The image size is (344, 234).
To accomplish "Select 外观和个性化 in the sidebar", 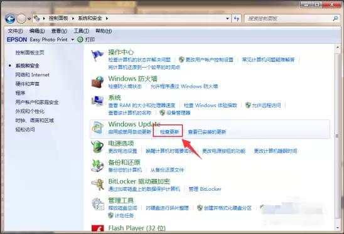I will point(30,111).
